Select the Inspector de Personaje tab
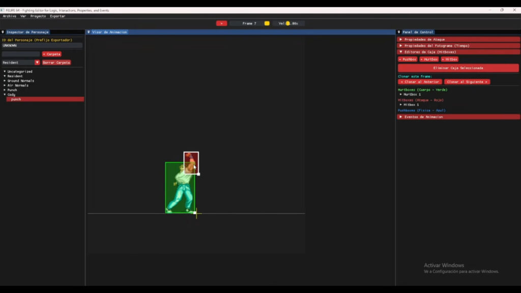Screen dimensions: 521x293 (x=27, y=32)
